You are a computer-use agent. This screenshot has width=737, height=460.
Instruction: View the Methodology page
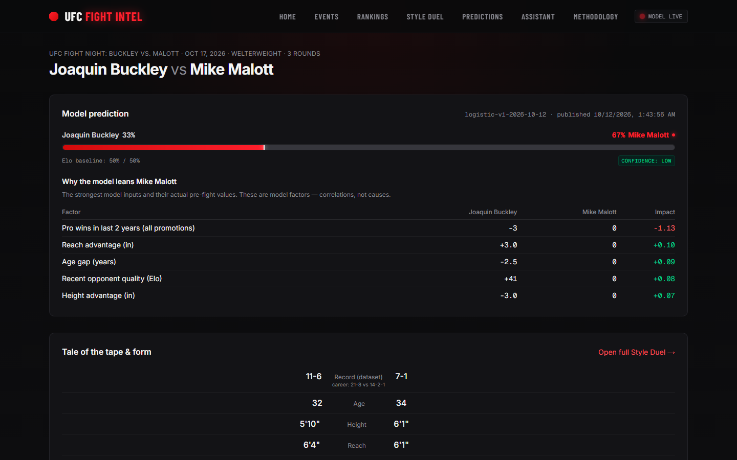click(x=596, y=17)
